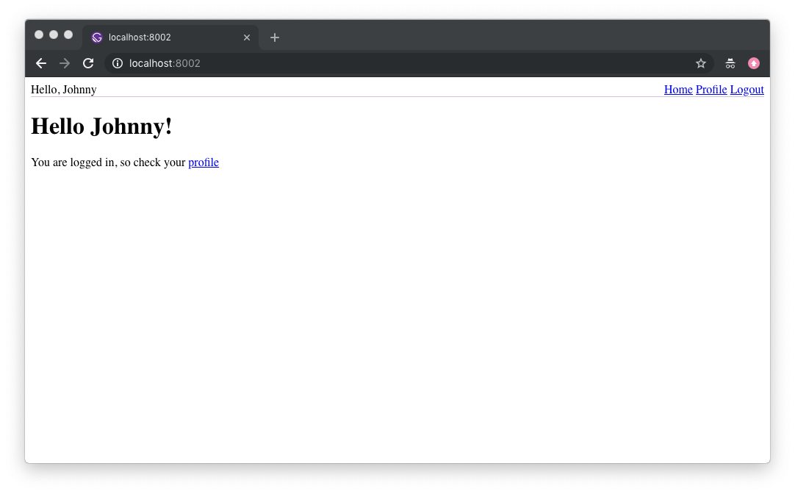Screen dimensions: 795x494
Task: Minimize the window with the middle dot
Action: point(54,35)
